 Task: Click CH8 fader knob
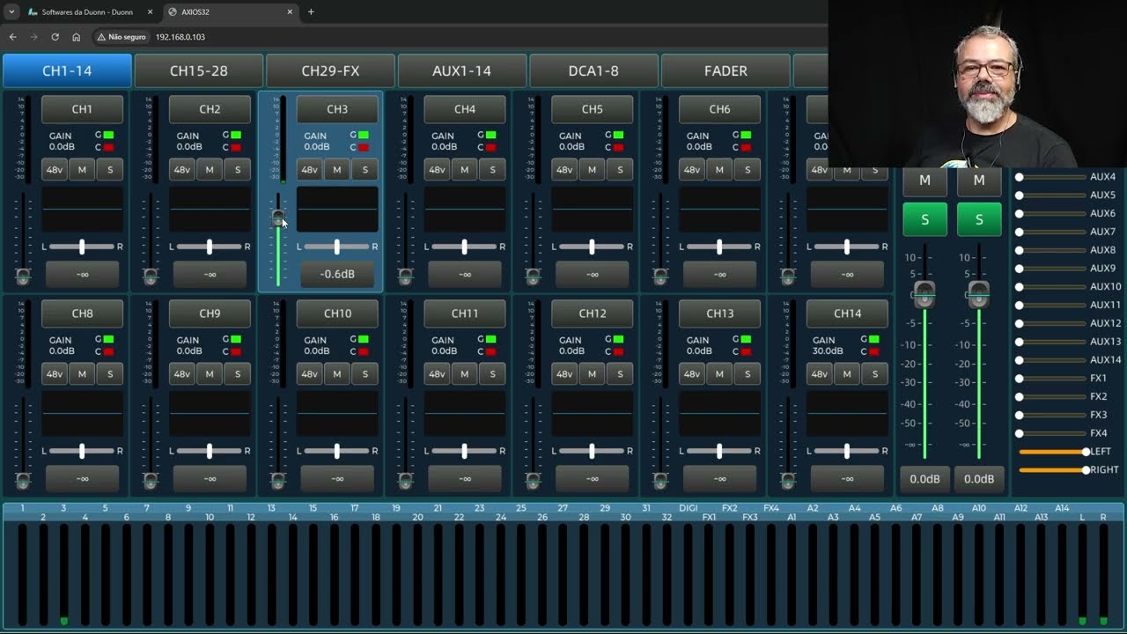23,481
